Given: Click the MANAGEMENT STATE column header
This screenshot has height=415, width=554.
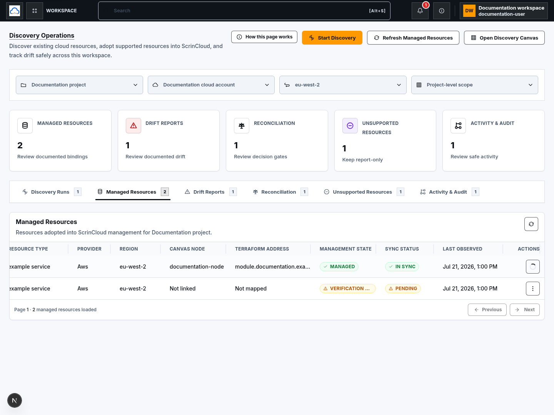Looking at the screenshot, I should tap(345, 249).
